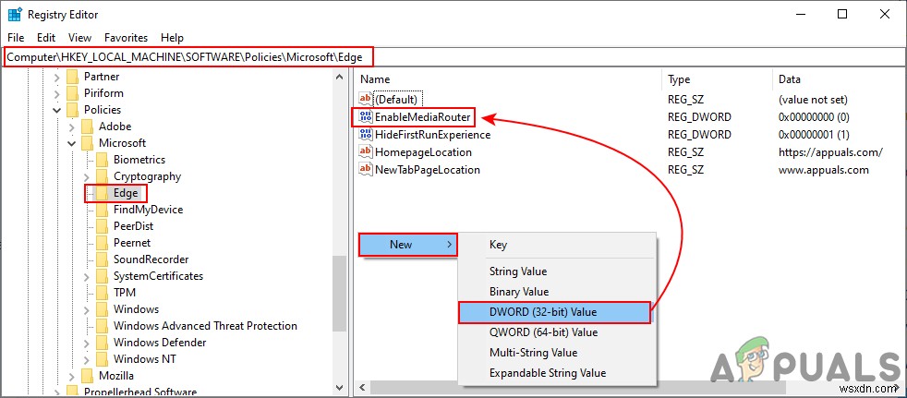Select the Propellerhead Software key
This screenshot has height=398, width=907.
click(x=140, y=392)
